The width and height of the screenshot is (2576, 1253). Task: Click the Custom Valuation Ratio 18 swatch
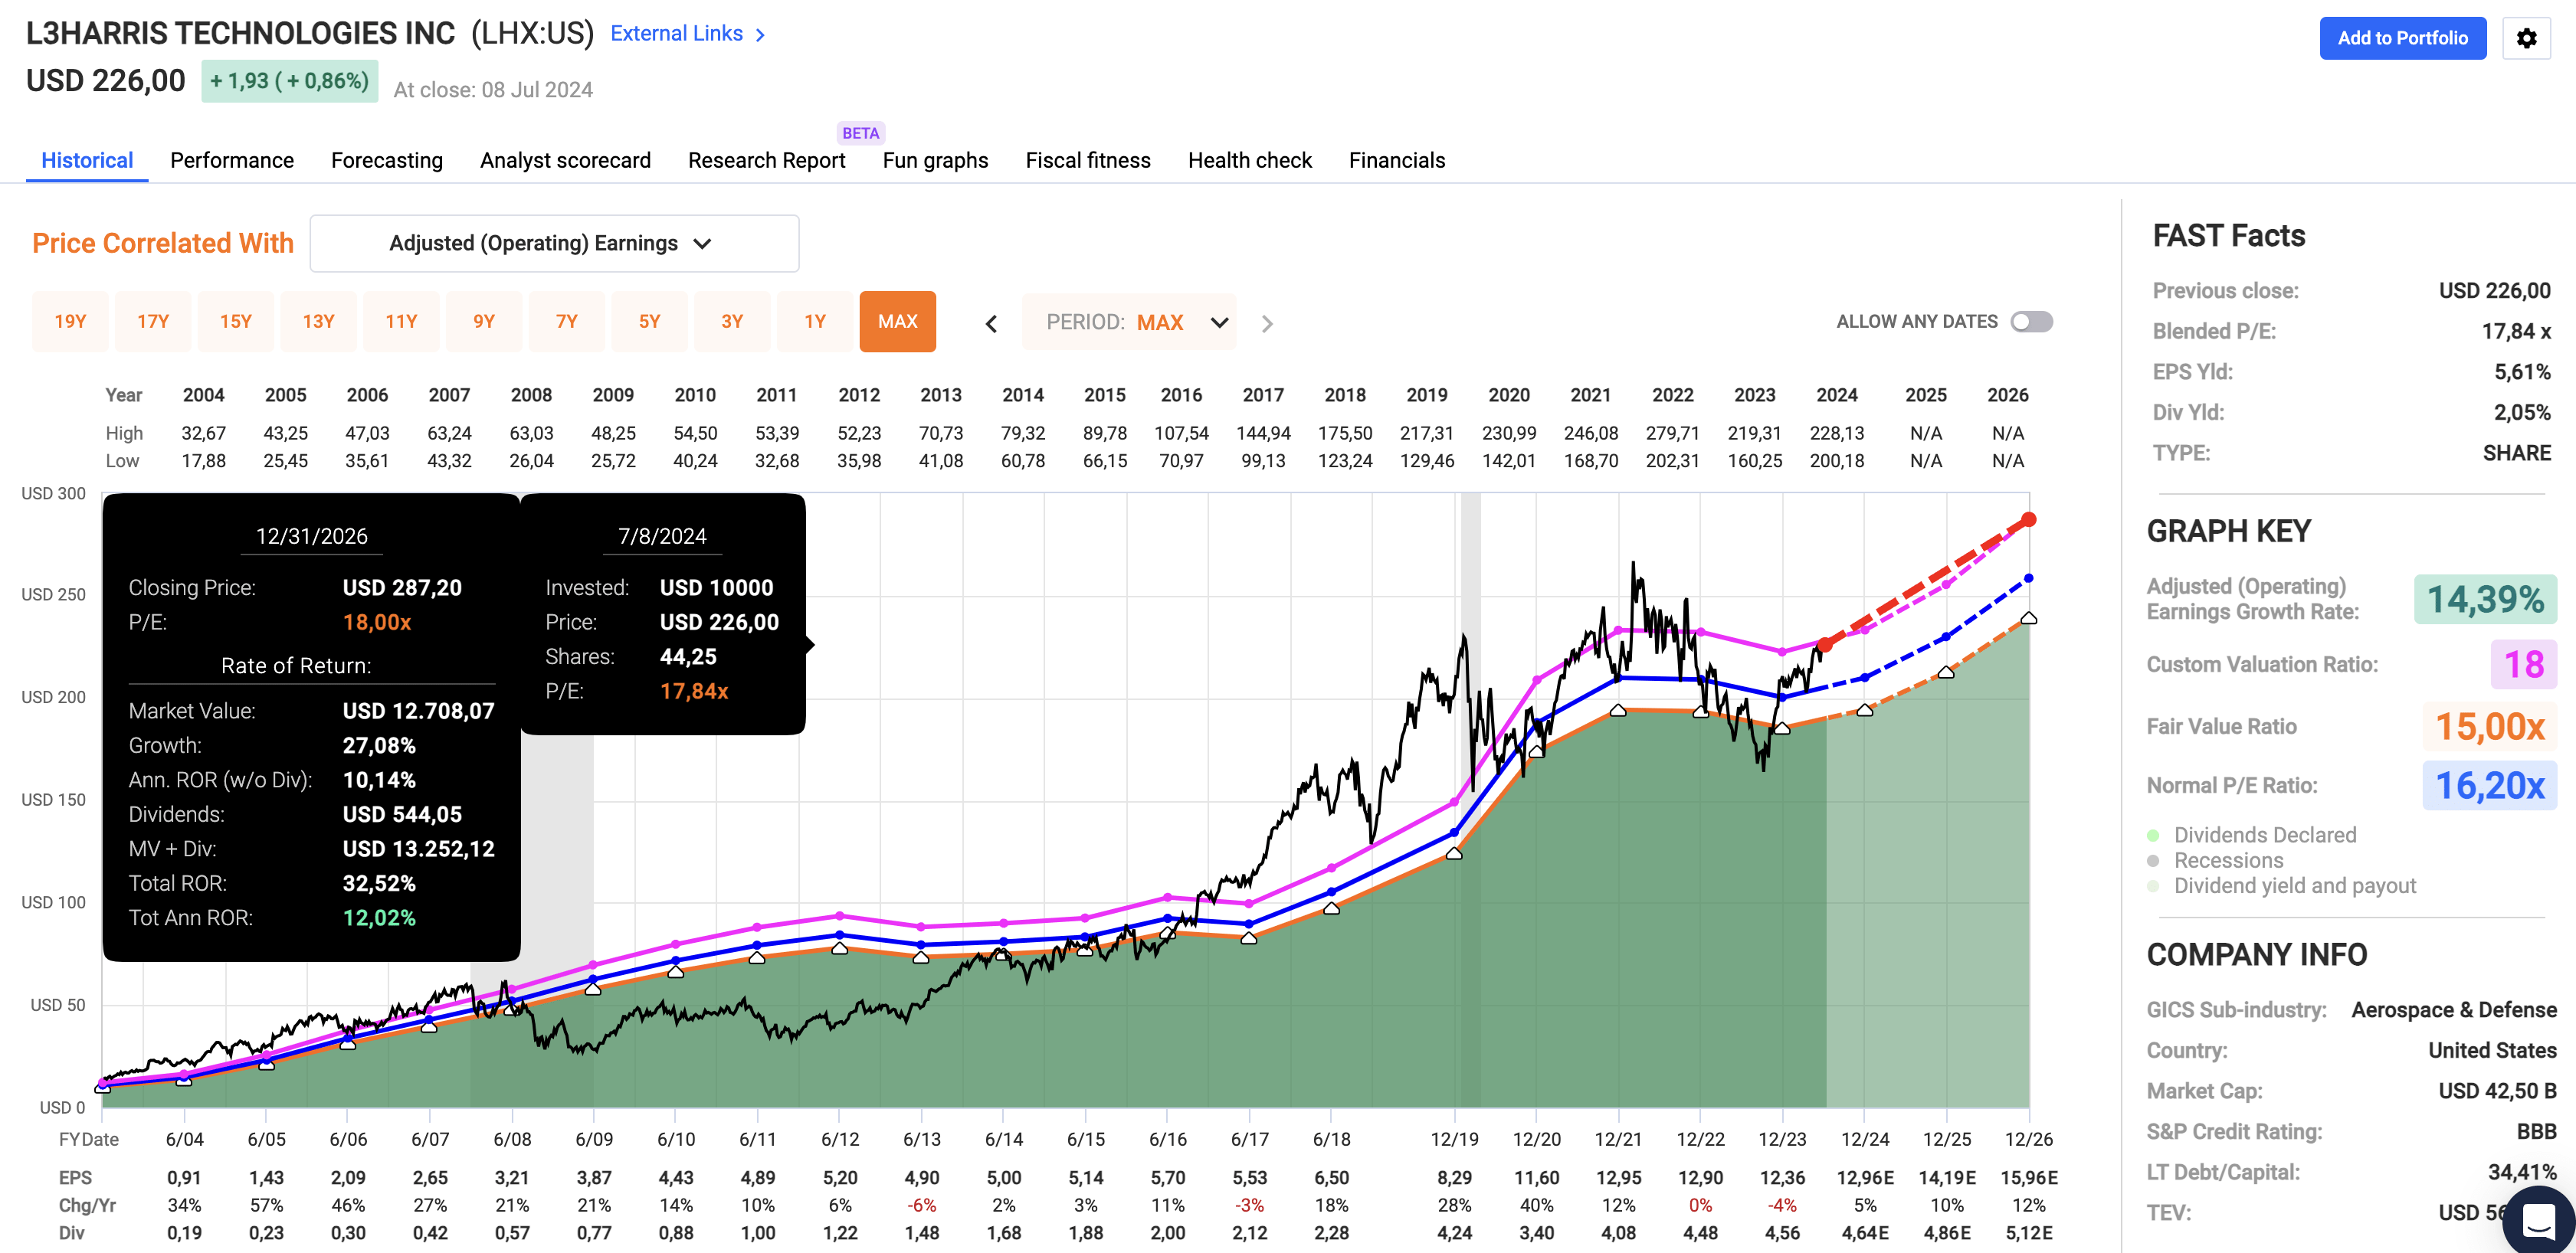[2523, 665]
